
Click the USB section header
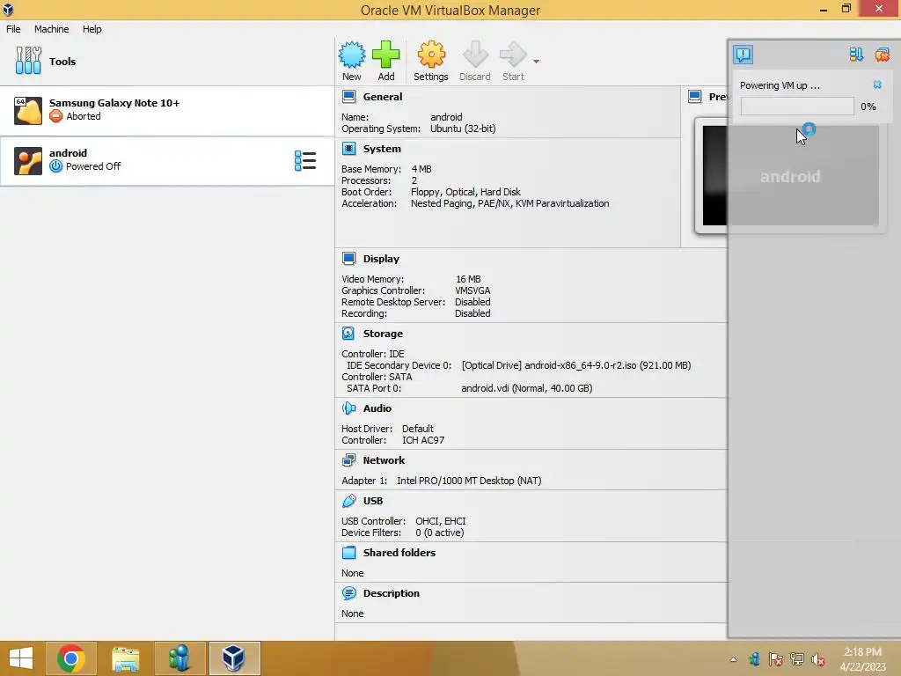372,501
